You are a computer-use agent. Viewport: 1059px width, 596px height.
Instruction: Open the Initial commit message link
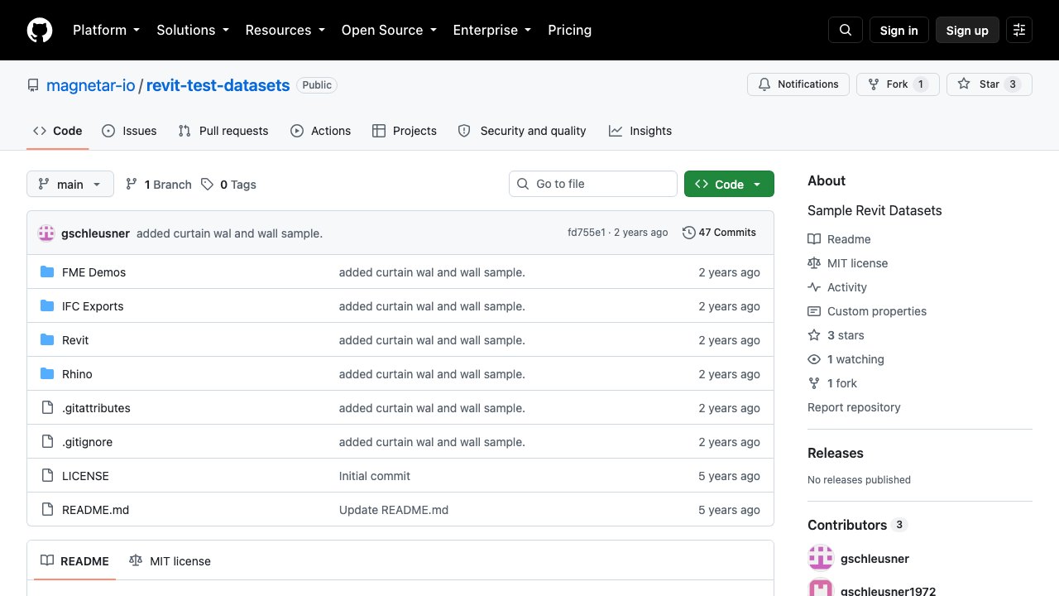375,476
